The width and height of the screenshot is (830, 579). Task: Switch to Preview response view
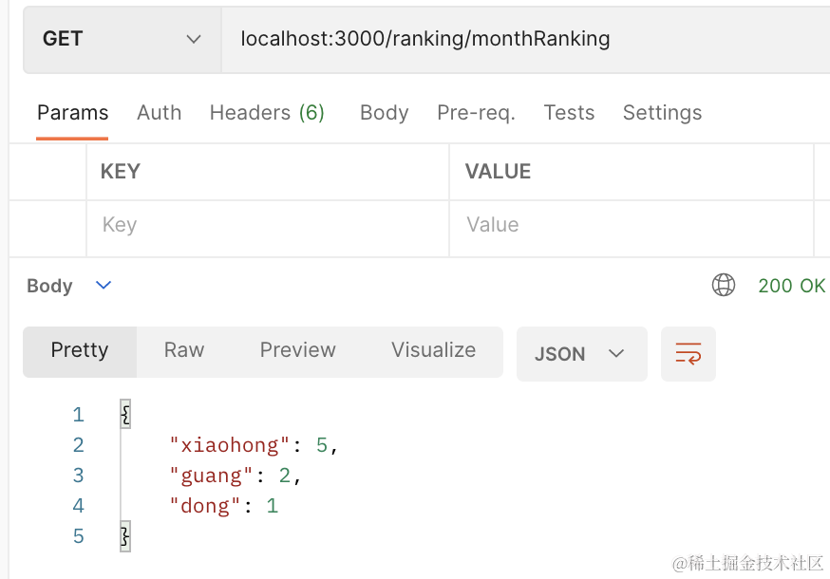tap(297, 350)
